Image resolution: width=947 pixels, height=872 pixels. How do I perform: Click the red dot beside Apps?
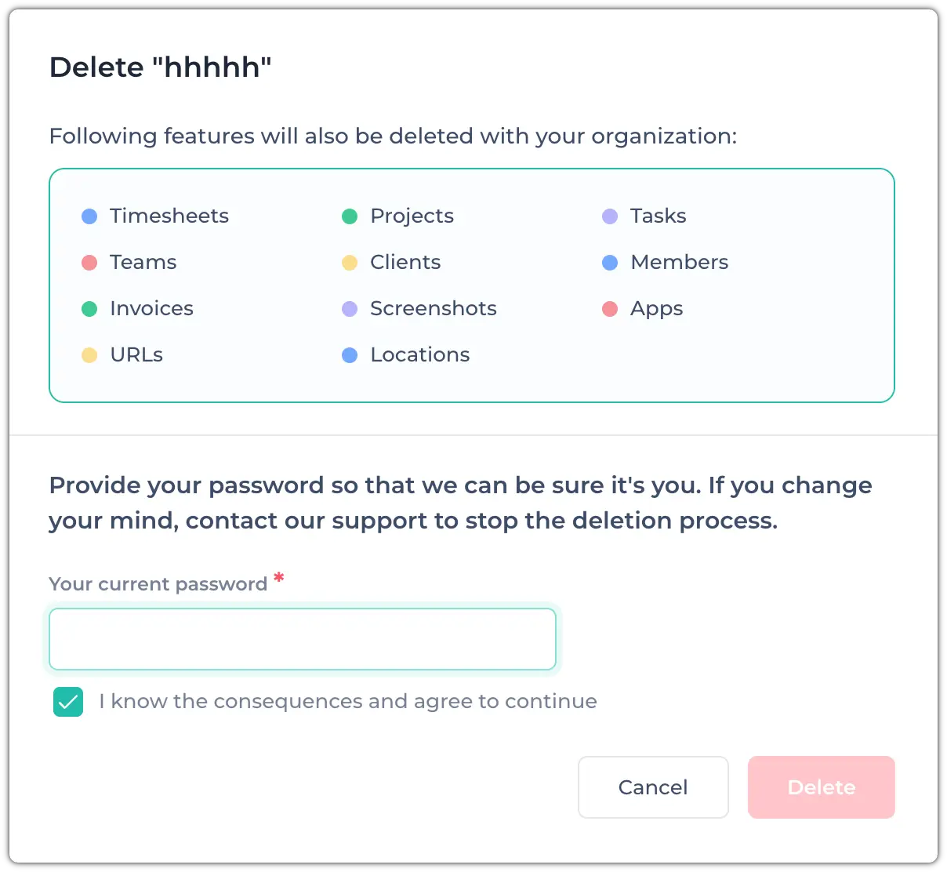coord(610,309)
